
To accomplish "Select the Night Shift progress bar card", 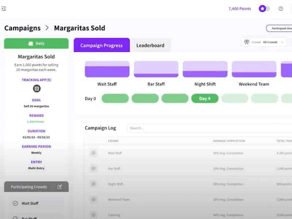I will click(205, 69).
